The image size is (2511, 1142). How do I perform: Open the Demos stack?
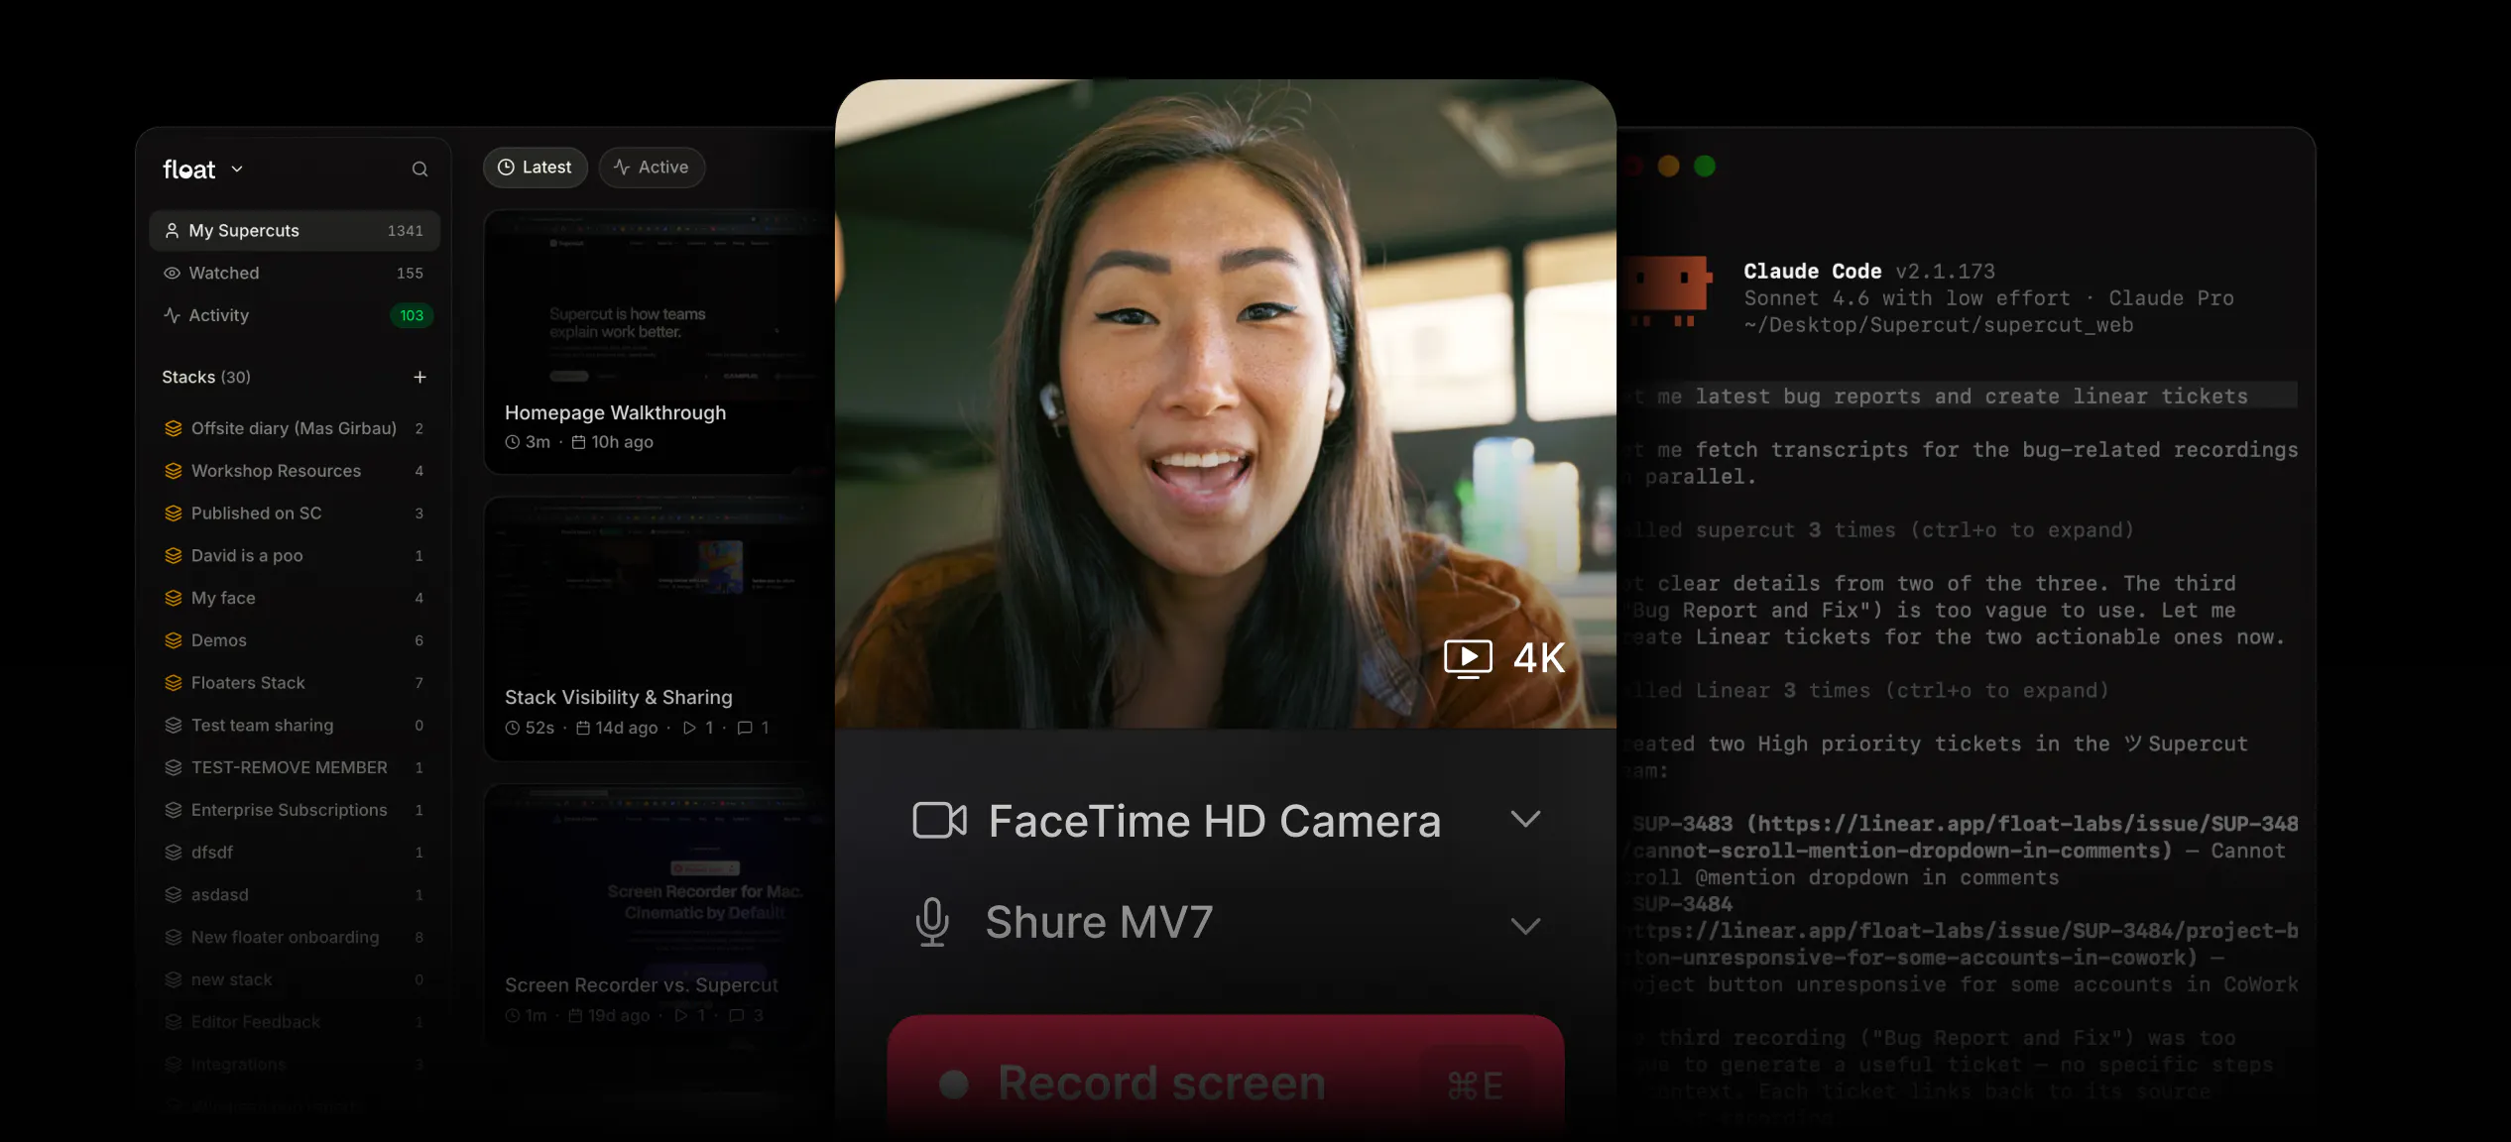pyautogui.click(x=295, y=640)
